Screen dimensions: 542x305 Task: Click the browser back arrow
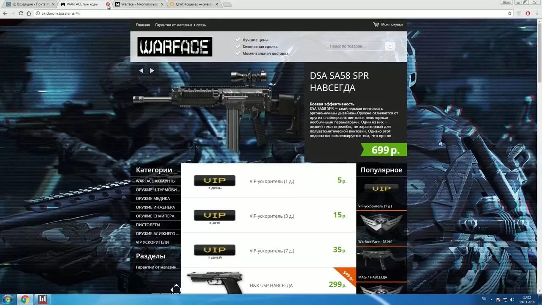coord(5,13)
